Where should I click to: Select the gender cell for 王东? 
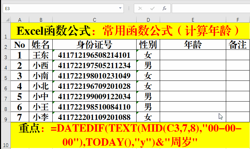click(x=148, y=55)
